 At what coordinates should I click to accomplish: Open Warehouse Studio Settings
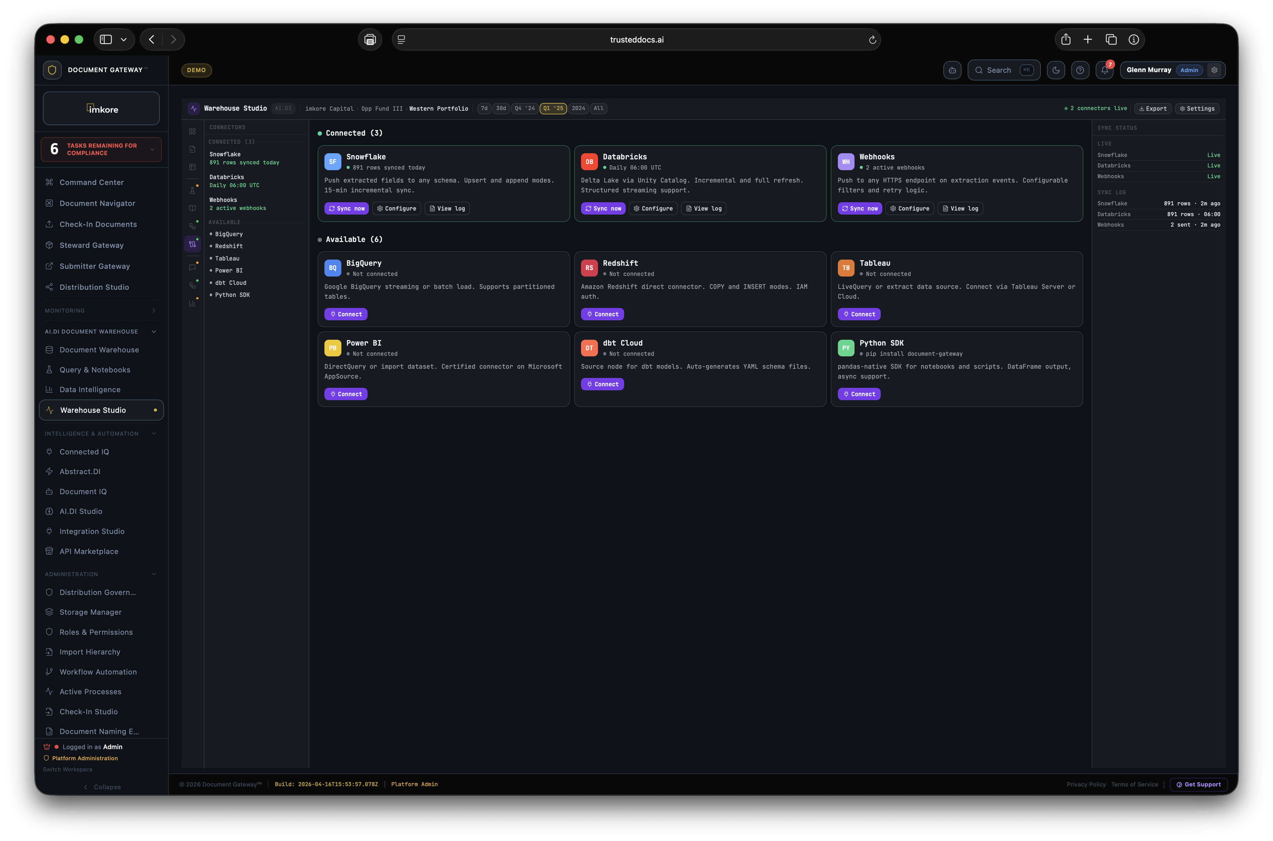click(x=1197, y=108)
